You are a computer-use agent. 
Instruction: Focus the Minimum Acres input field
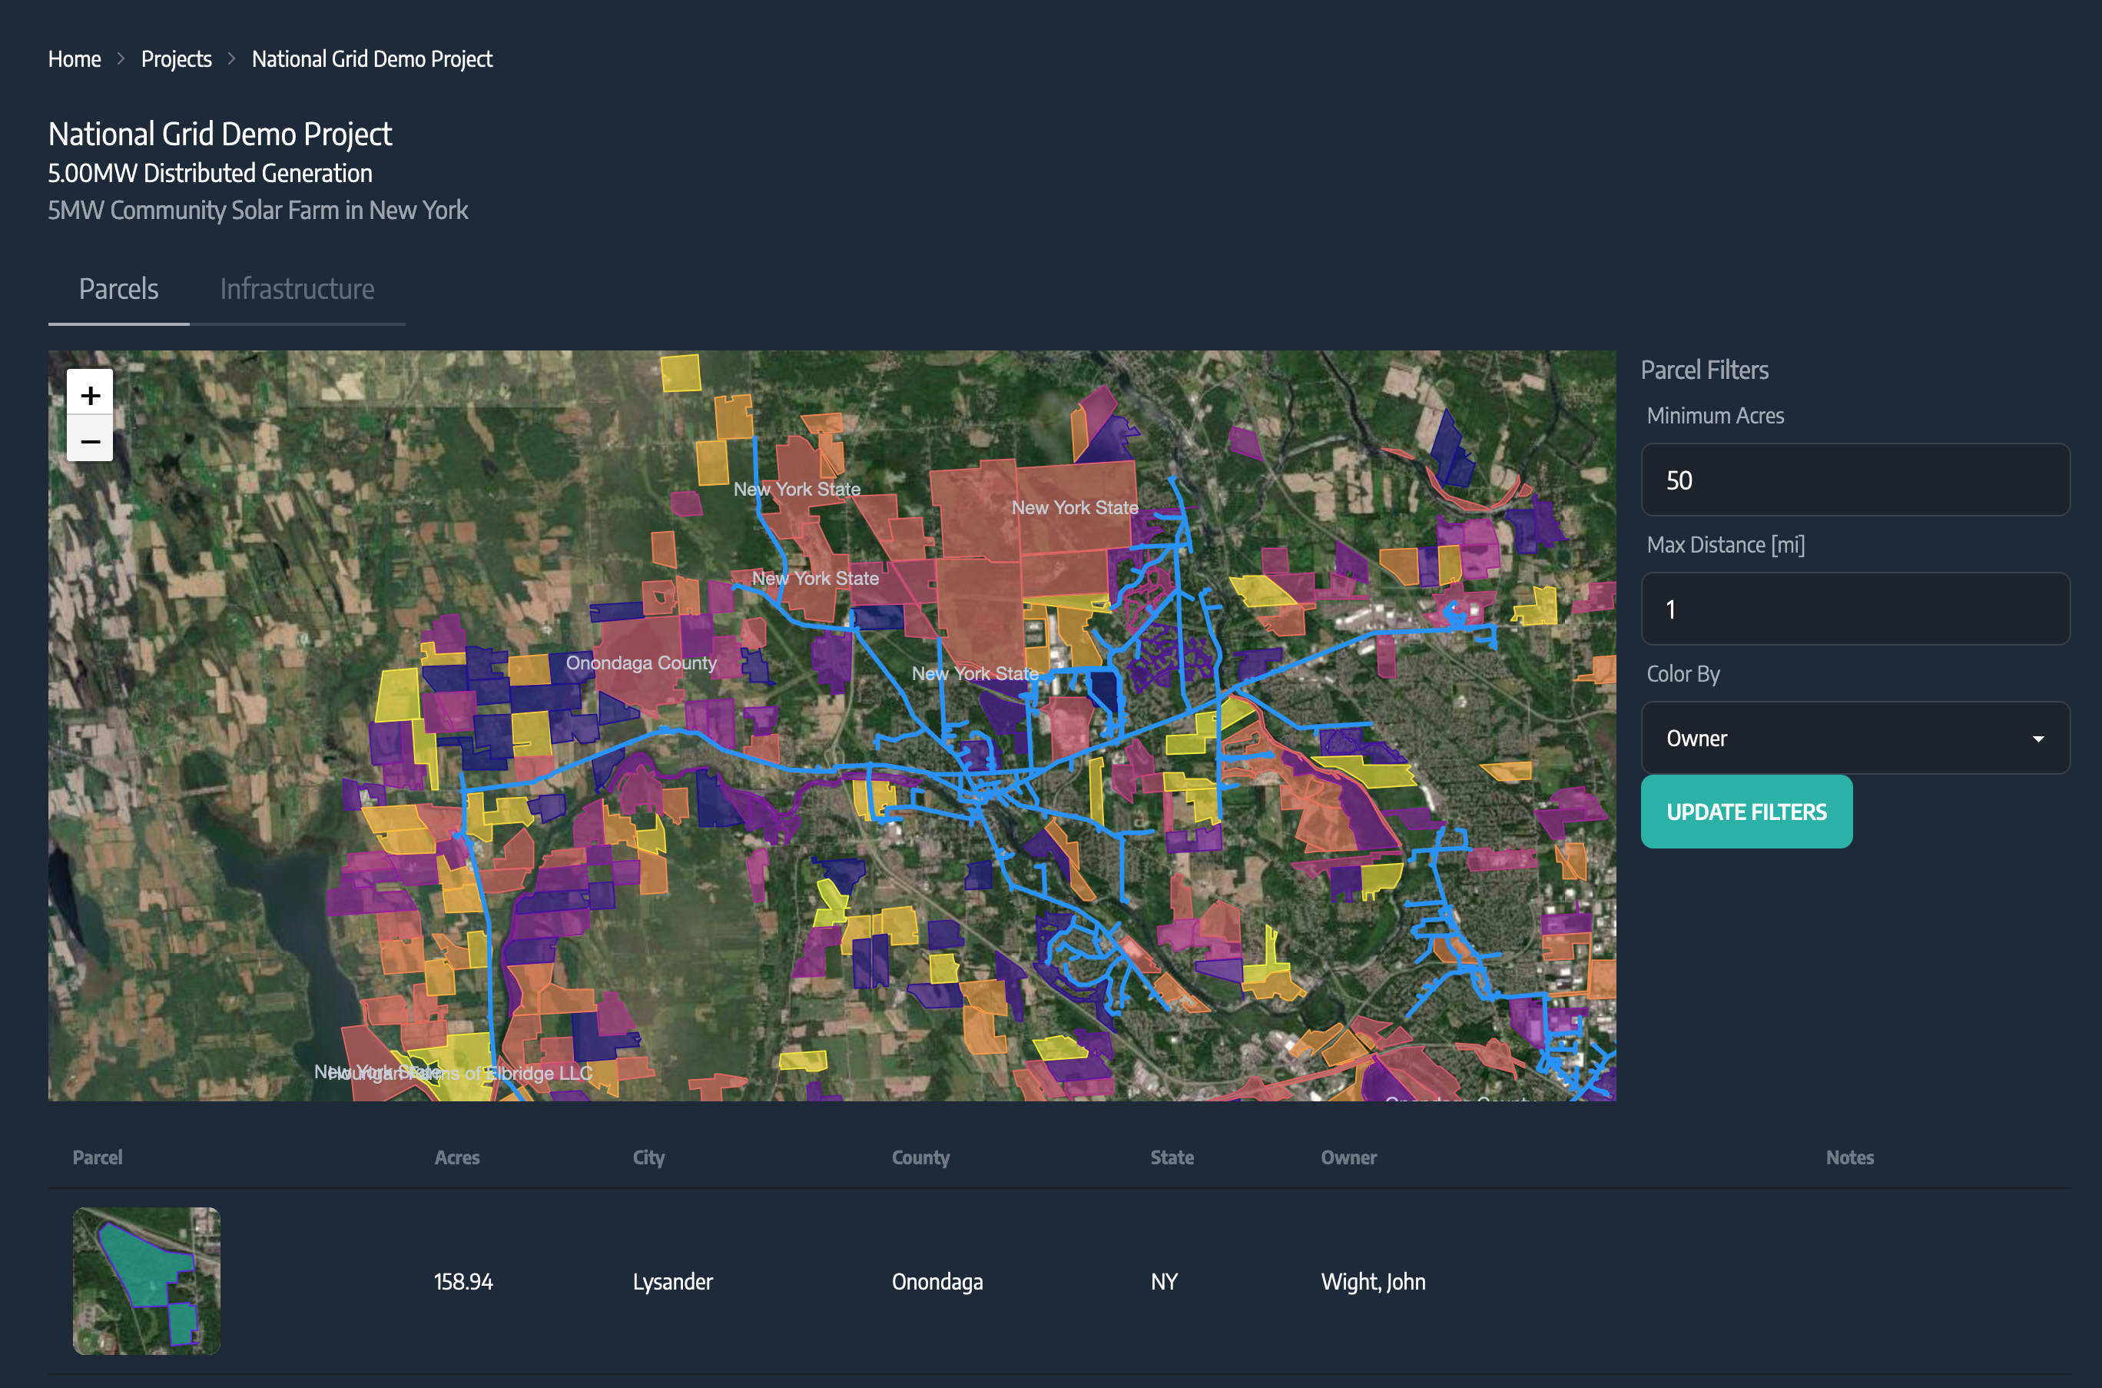[1855, 480]
